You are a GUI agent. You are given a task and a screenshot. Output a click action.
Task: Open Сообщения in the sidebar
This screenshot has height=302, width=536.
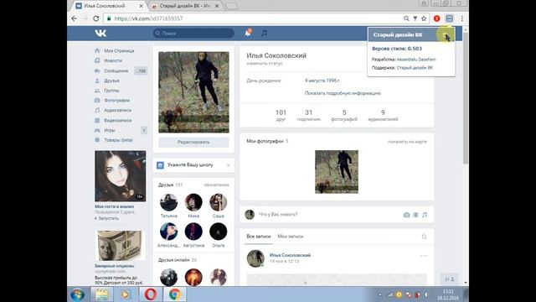[x=116, y=70]
